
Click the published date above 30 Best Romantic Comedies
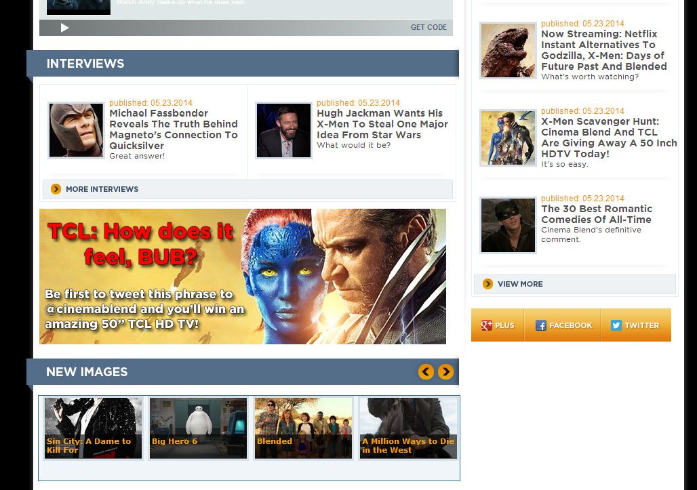click(x=582, y=199)
